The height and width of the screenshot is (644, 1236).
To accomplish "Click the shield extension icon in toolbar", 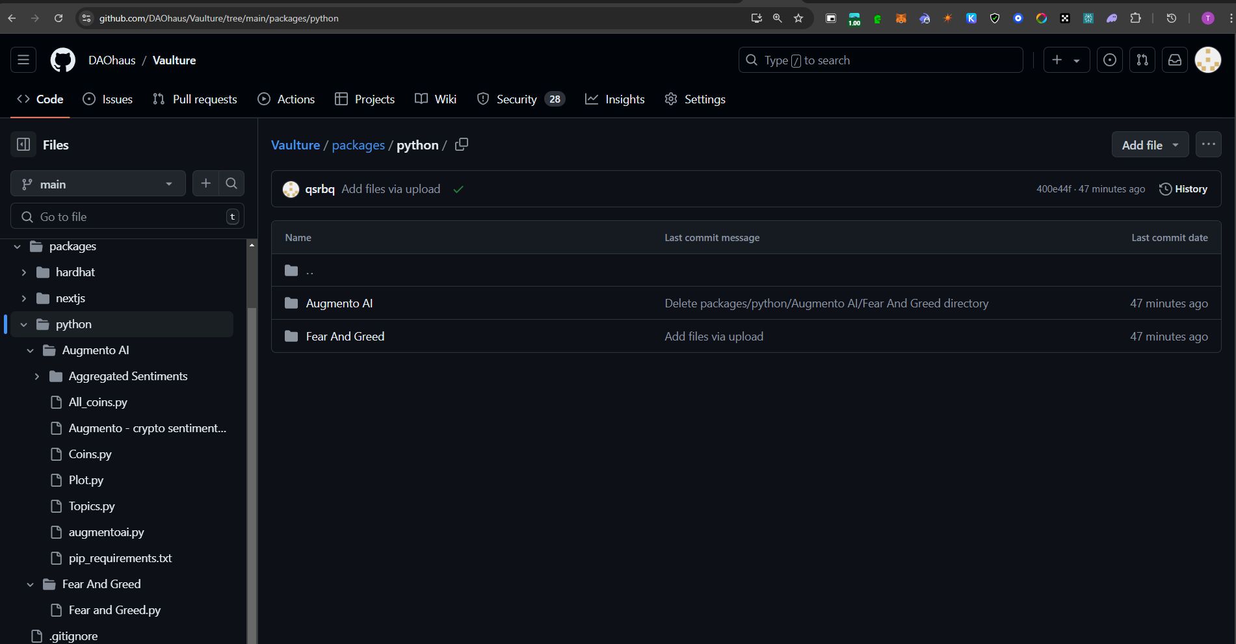I will (995, 18).
